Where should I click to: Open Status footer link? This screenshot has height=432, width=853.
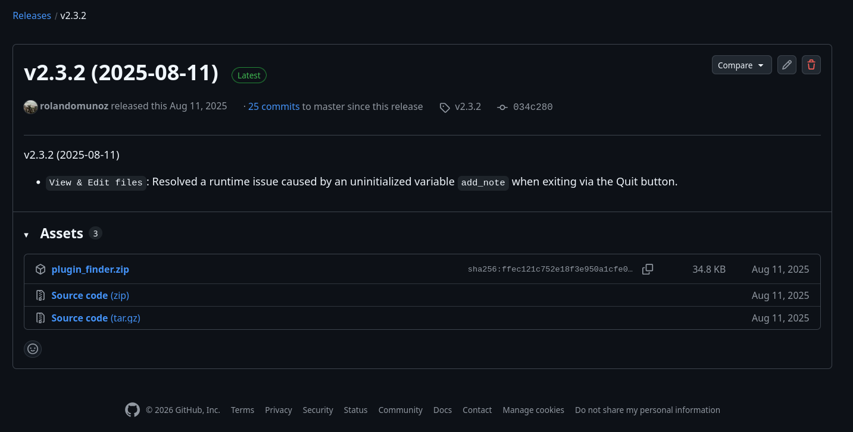(355, 410)
